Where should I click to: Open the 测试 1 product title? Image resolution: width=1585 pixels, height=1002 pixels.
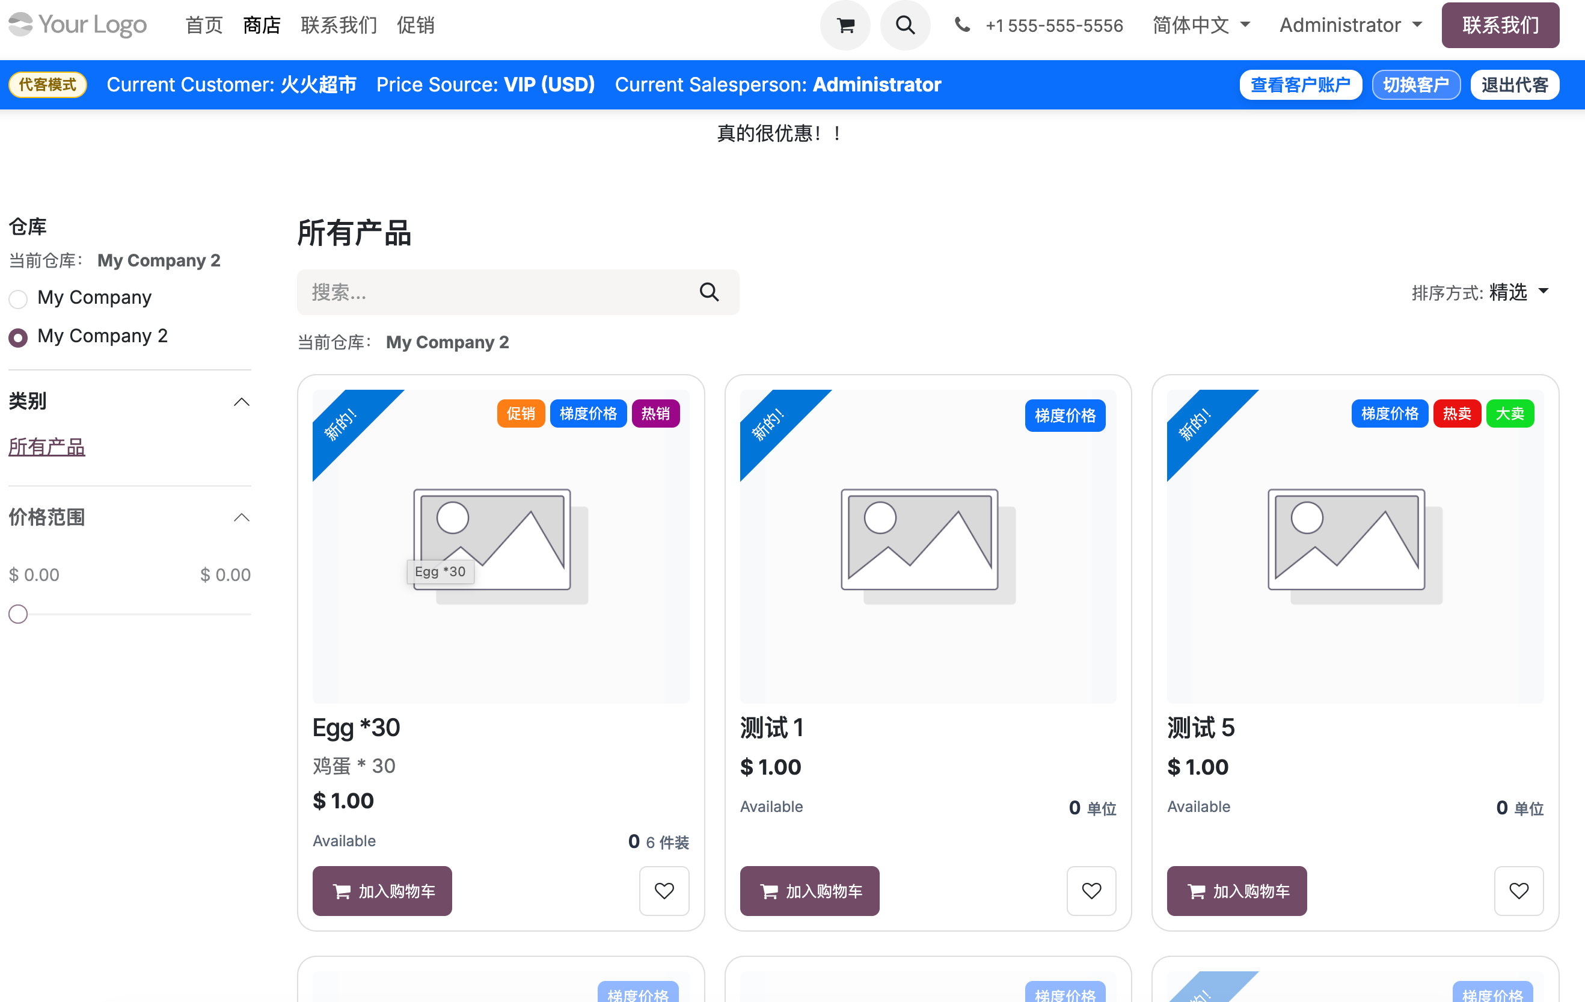pos(771,728)
